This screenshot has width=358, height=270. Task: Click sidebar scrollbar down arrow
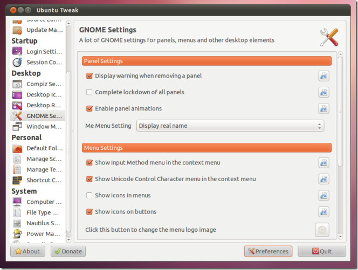tap(68, 240)
